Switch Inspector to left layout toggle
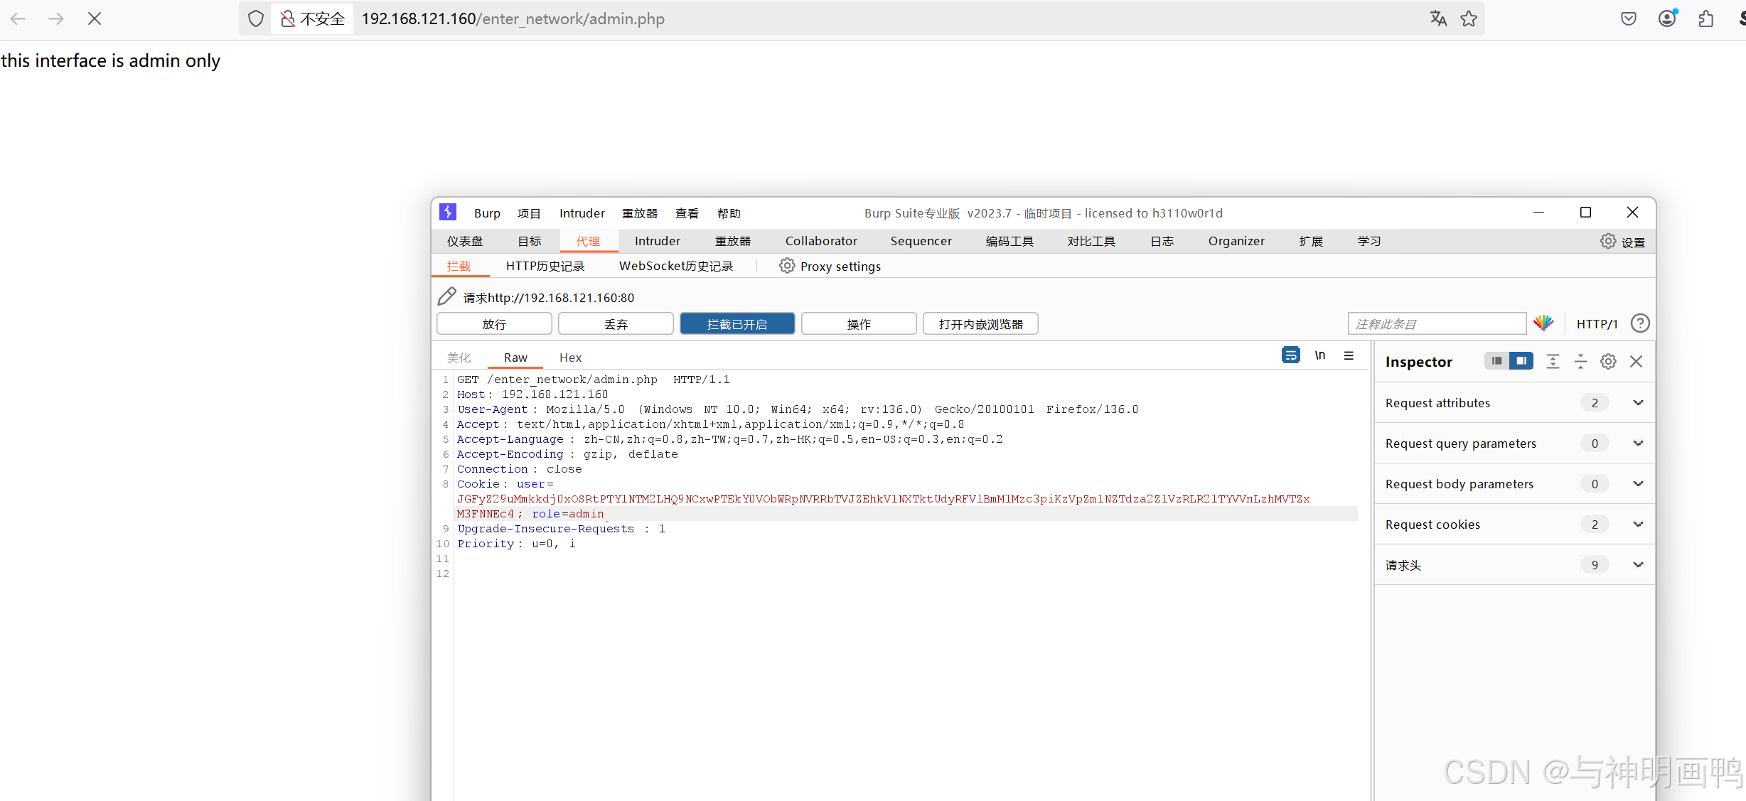Viewport: 1746px width, 801px height. point(1496,361)
